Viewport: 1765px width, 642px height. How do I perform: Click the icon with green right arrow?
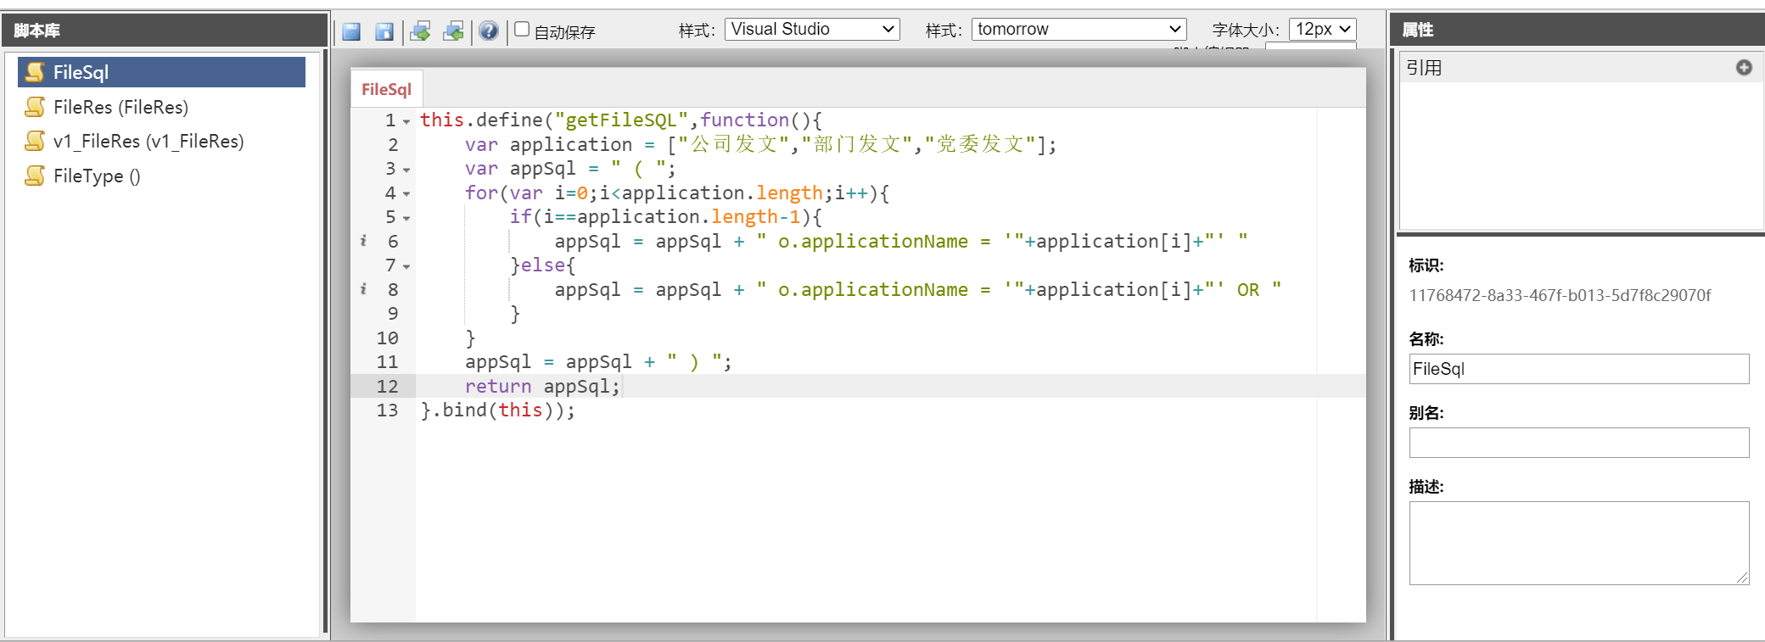click(x=420, y=31)
